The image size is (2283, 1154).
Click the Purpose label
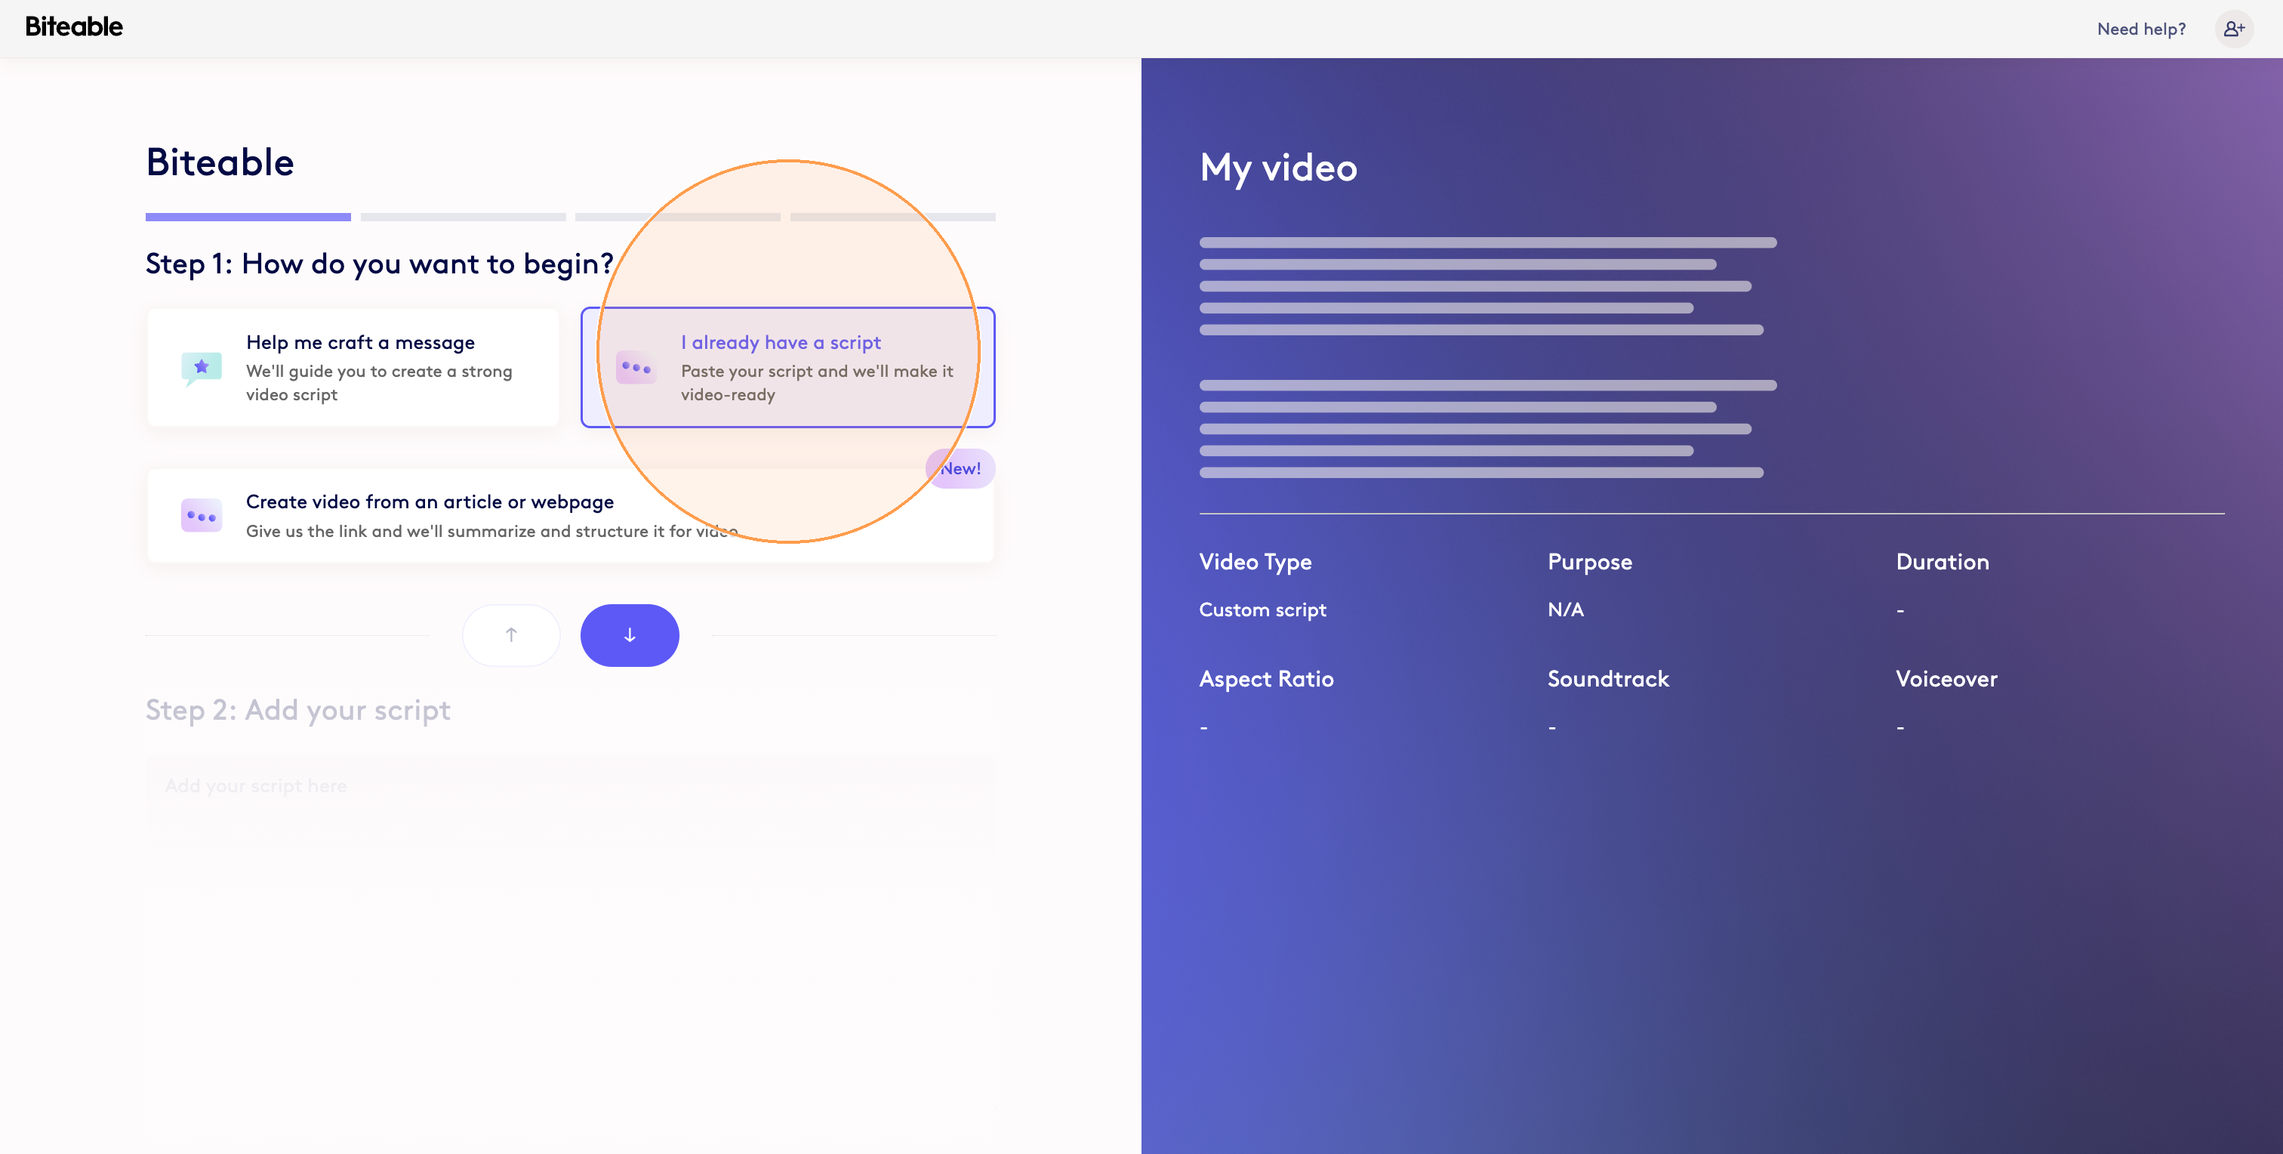(1589, 562)
